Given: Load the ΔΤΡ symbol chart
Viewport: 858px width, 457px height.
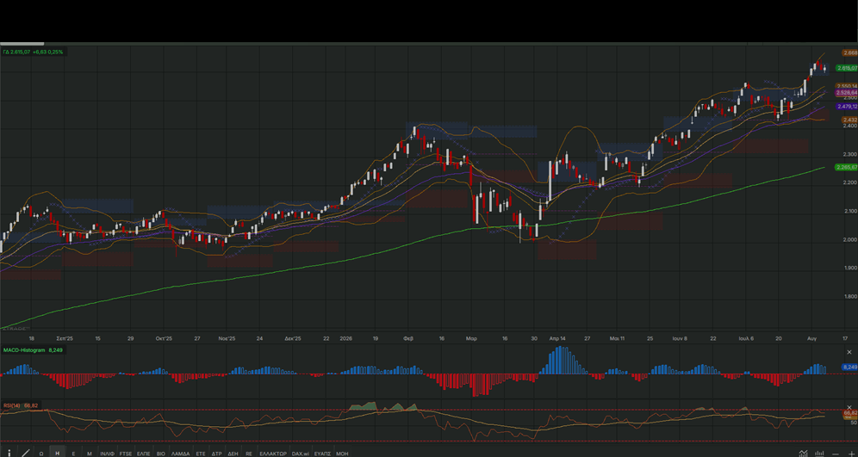Looking at the screenshot, I should coord(217,454).
